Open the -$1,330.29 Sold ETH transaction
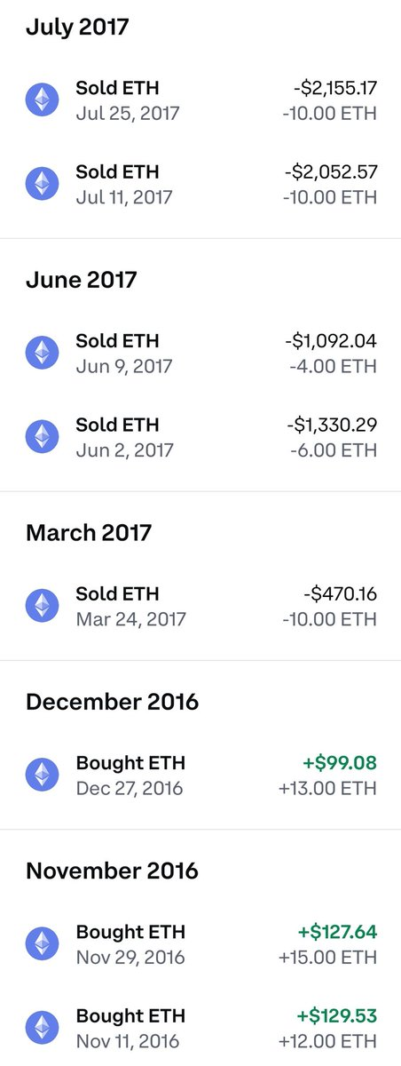The image size is (401, 1066). pyautogui.click(x=200, y=438)
